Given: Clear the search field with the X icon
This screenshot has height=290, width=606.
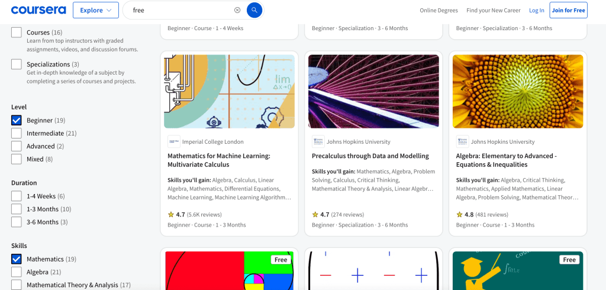Looking at the screenshot, I should (237, 10).
